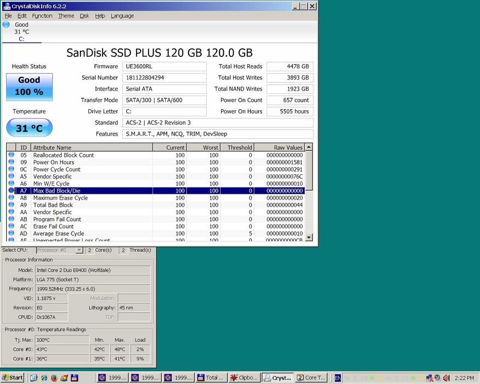The width and height of the screenshot is (480, 384).
Task: Click the Core Temp processor Model field
Action: (93, 270)
